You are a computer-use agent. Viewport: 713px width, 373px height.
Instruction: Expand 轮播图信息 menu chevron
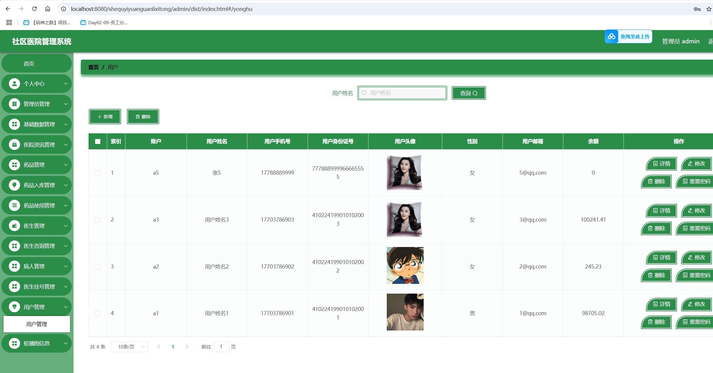coord(66,343)
